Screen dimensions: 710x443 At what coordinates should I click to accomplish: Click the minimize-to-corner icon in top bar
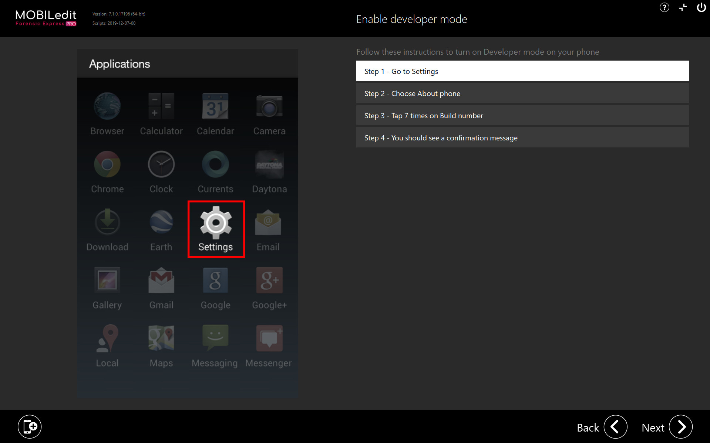pos(683,7)
